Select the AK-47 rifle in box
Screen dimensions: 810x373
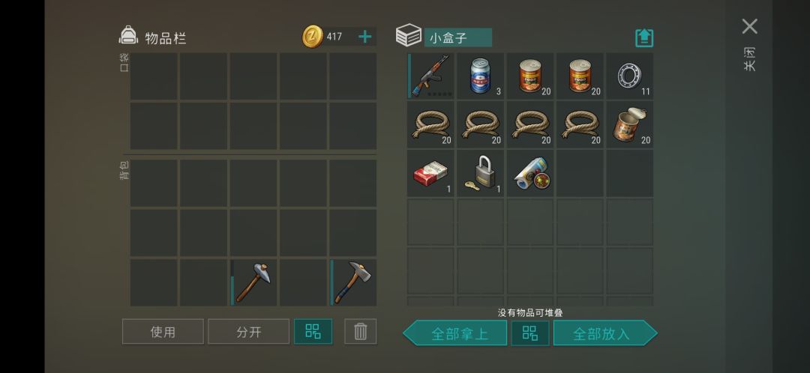[430, 76]
